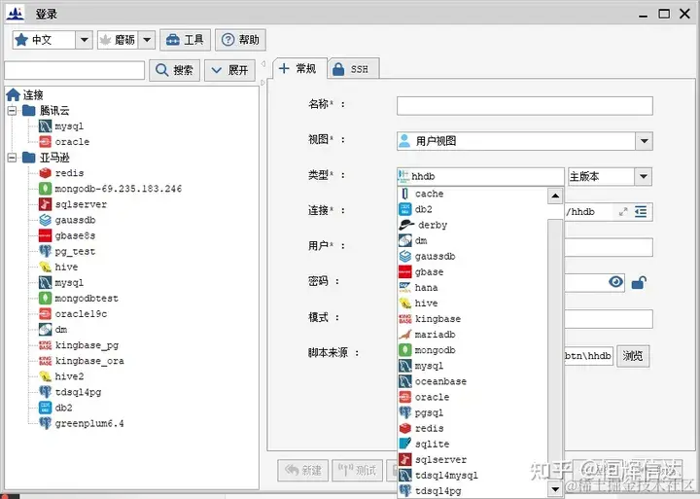Viewport: 700px width, 499px height.
Task: Select sqlserver icon in the type dropdown list
Action: [x=404, y=459]
